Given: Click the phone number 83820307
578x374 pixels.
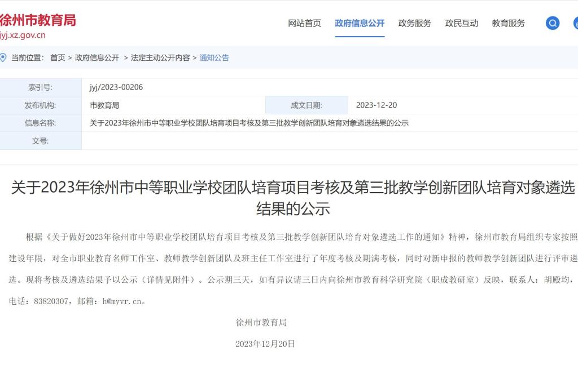Looking at the screenshot, I should pyautogui.click(x=51, y=301).
